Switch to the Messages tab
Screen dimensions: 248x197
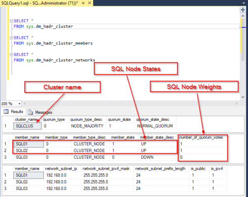[x=43, y=112]
